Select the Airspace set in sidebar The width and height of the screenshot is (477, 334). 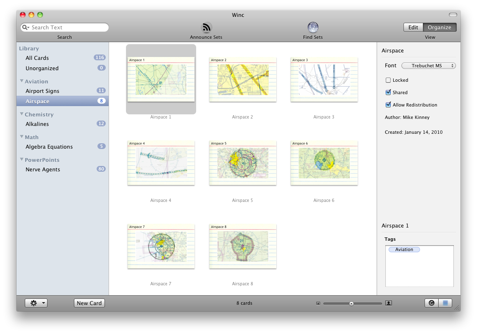coord(62,101)
